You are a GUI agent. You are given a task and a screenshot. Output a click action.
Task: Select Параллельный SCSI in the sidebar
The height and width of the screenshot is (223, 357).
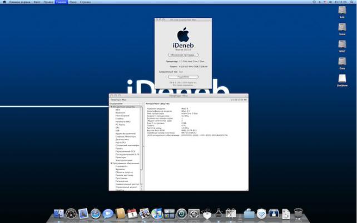125,151
